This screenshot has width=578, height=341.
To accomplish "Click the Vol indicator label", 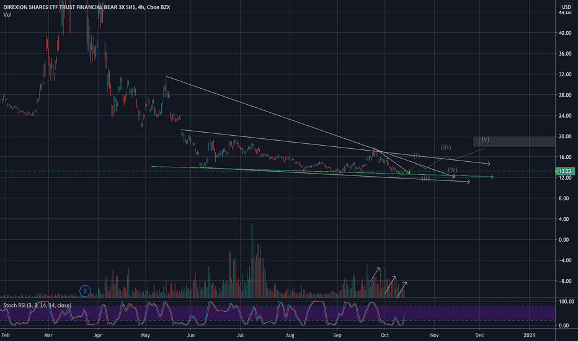I will click(x=7, y=15).
